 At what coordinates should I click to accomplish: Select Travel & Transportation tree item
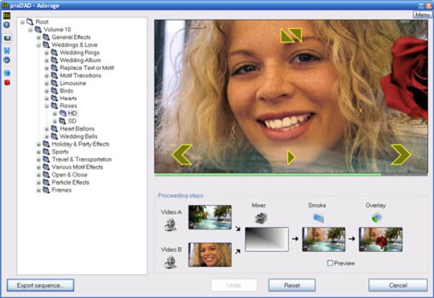(82, 160)
